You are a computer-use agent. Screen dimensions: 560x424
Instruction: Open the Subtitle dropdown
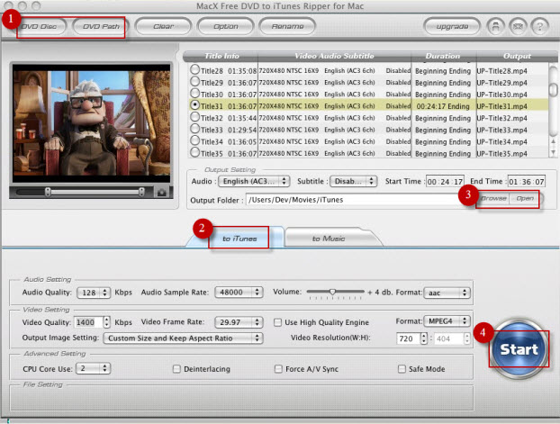click(353, 182)
